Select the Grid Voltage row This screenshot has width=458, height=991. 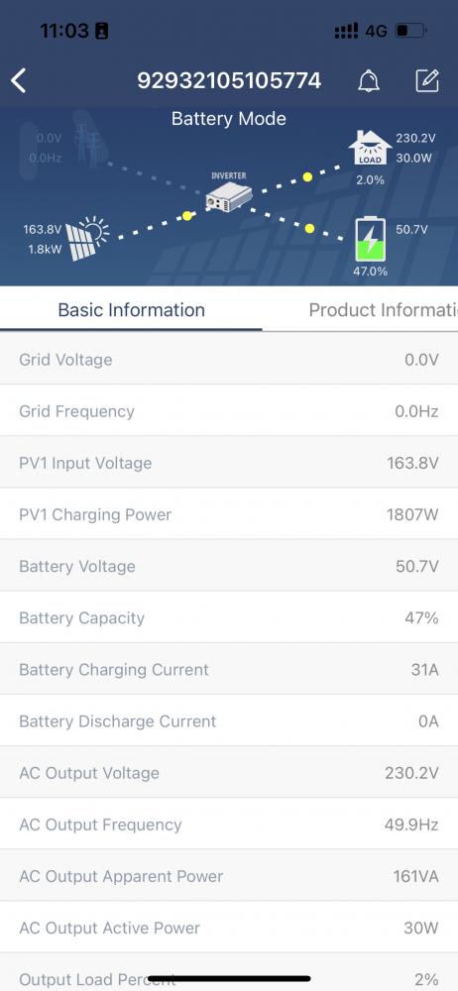(x=229, y=359)
